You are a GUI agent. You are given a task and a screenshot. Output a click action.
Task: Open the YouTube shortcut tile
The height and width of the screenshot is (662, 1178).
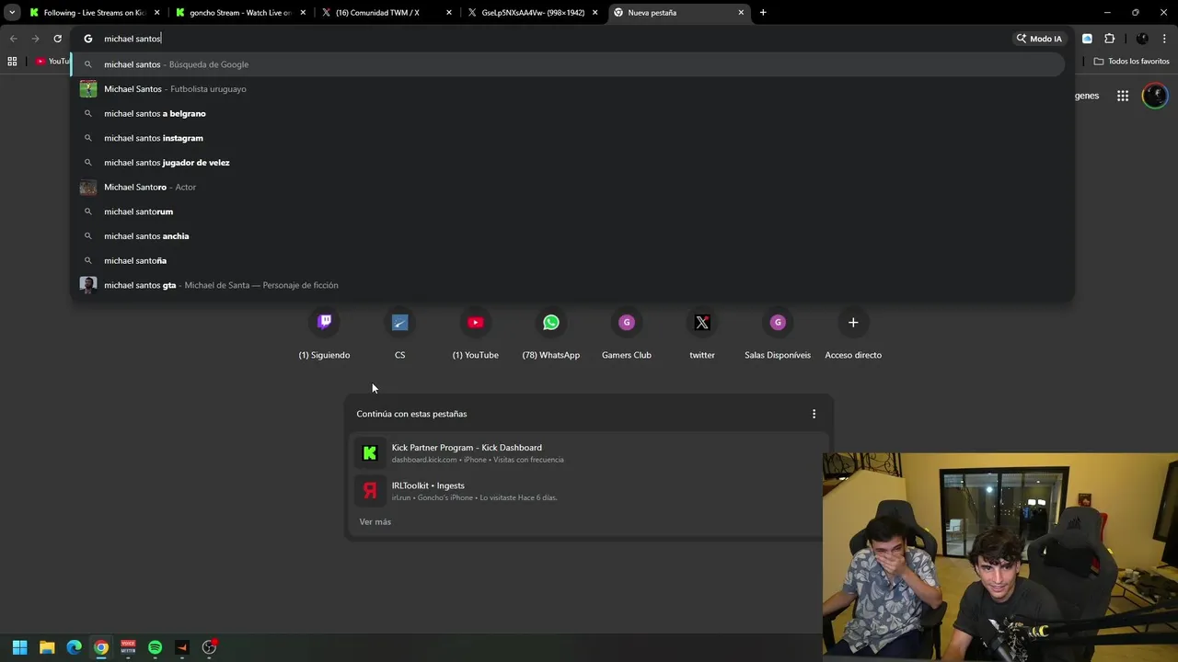coord(475,335)
